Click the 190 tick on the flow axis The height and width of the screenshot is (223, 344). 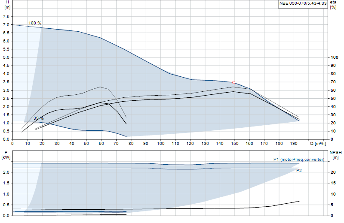click(294, 144)
